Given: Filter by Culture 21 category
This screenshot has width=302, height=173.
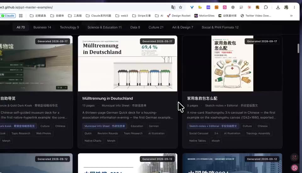Looking at the screenshot, I should (156, 27).
